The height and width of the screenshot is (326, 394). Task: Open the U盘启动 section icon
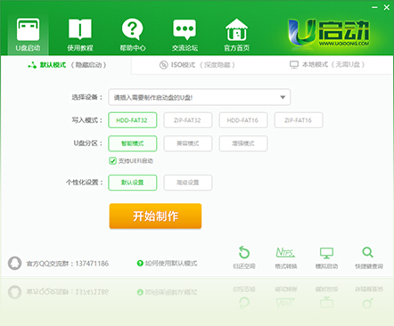tap(28, 29)
